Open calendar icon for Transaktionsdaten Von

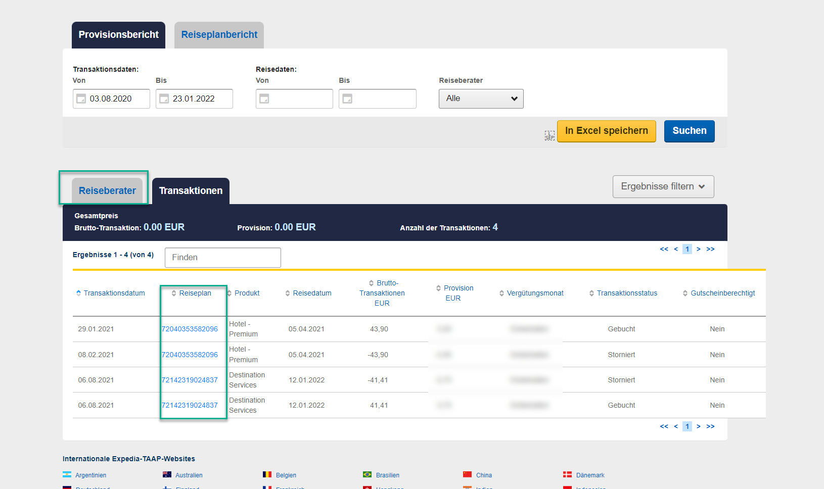[x=81, y=99]
